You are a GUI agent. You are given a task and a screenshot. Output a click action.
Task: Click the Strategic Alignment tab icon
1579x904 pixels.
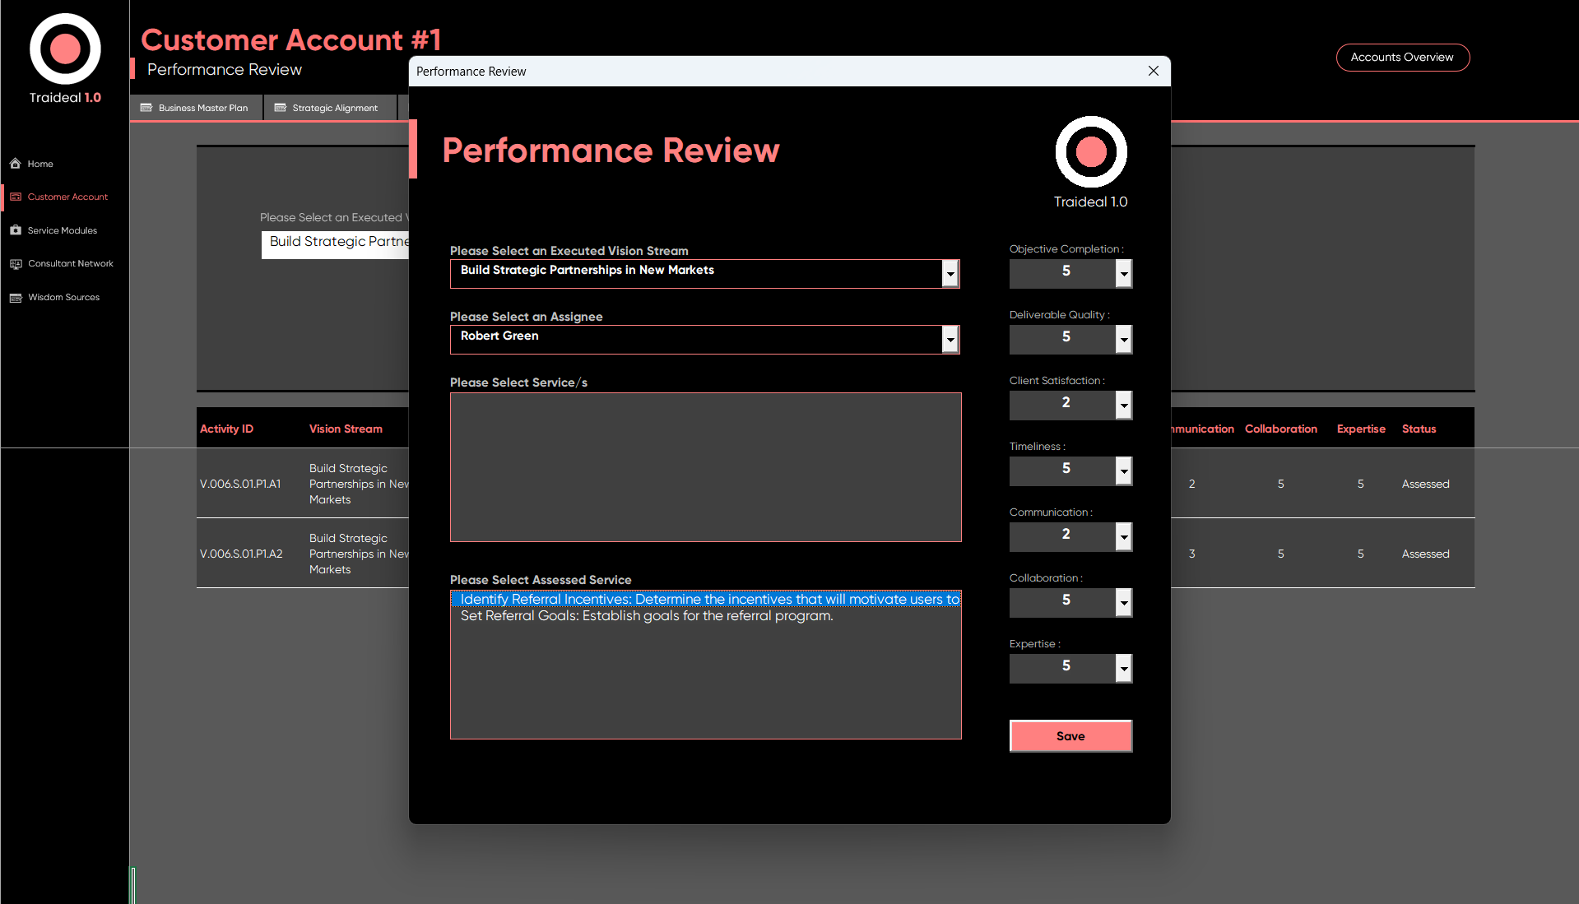coord(281,108)
